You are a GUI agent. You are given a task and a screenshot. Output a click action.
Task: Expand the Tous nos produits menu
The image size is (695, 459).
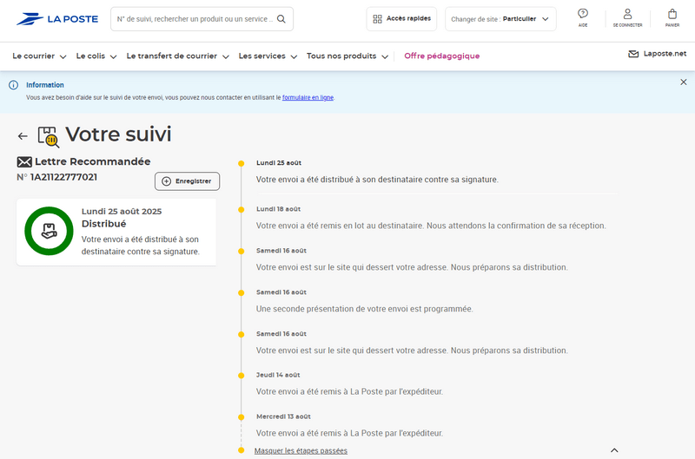click(347, 56)
